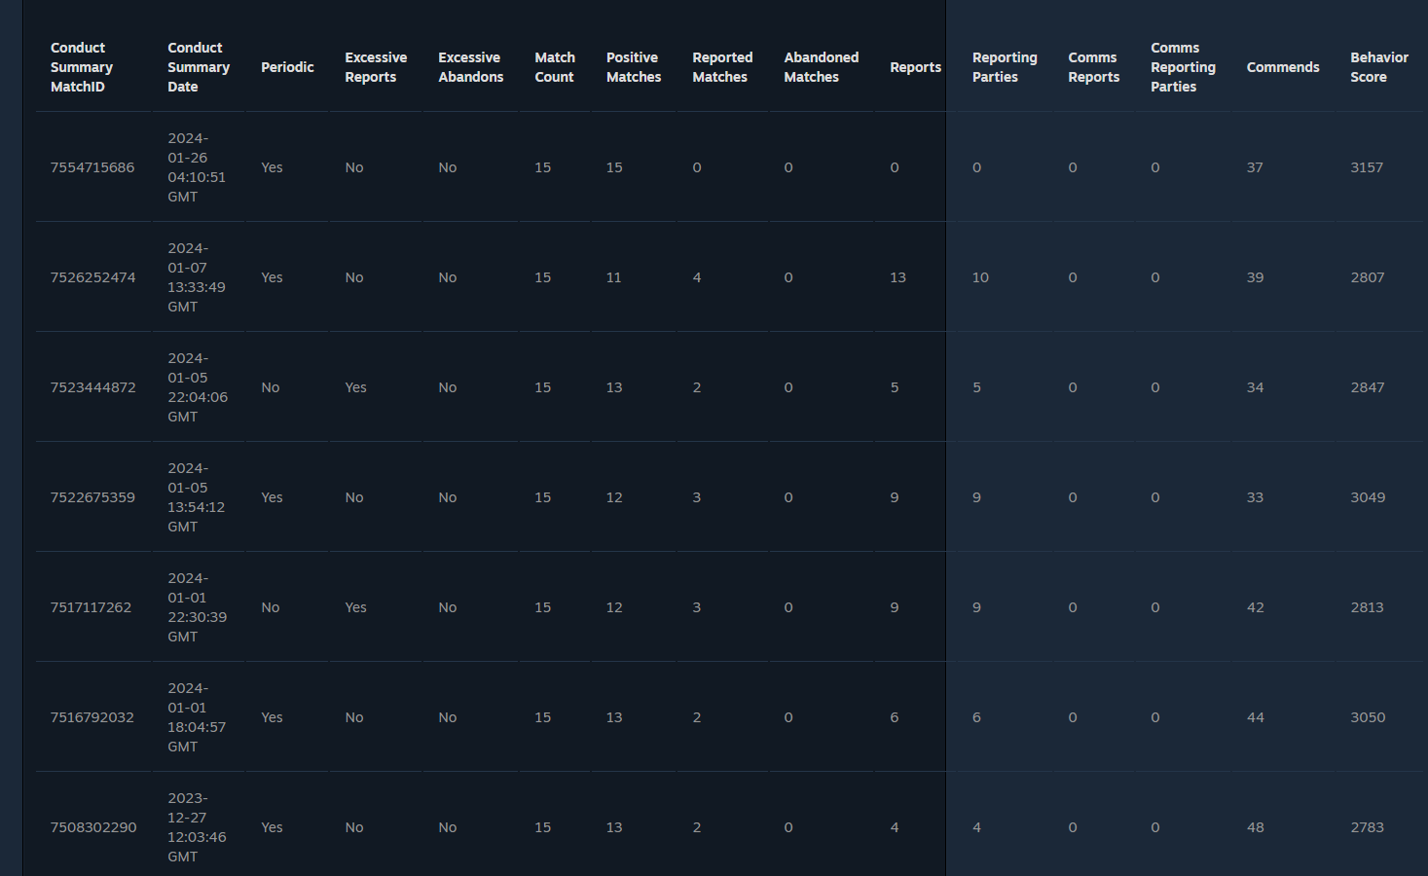Click match ID 7523444872
Viewport: 1428px width, 876px height.
pos(92,387)
